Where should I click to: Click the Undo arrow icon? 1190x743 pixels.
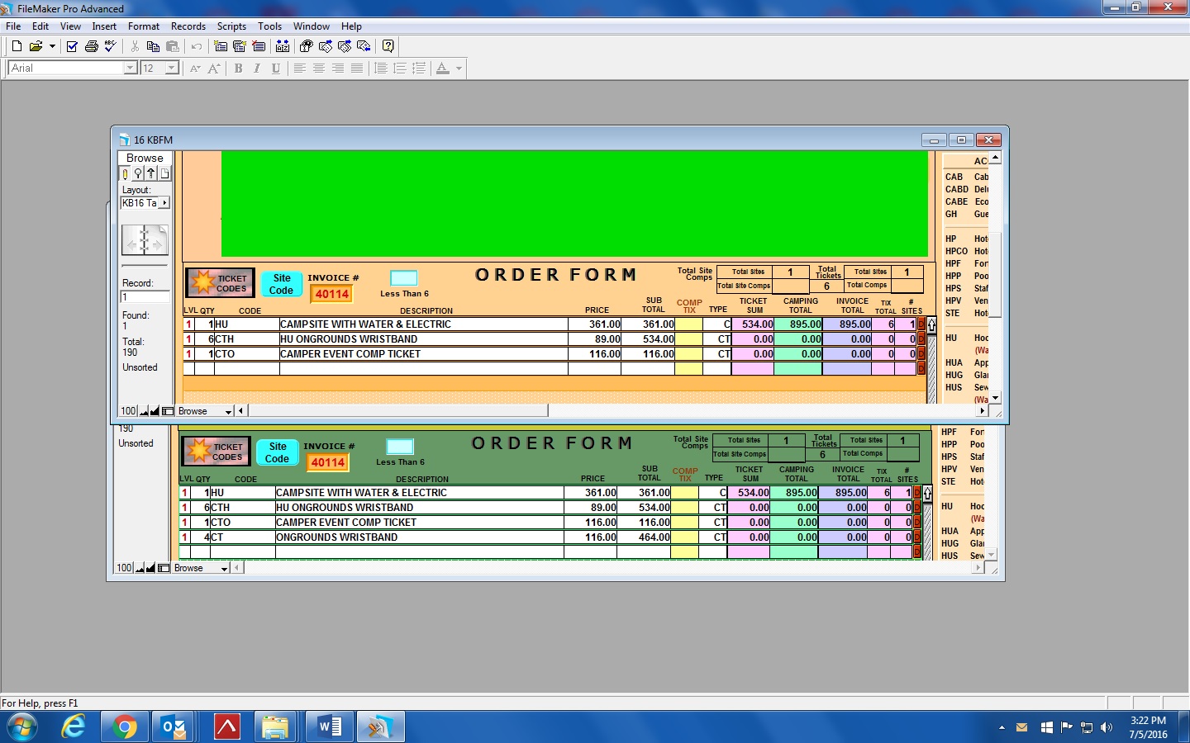pos(197,46)
